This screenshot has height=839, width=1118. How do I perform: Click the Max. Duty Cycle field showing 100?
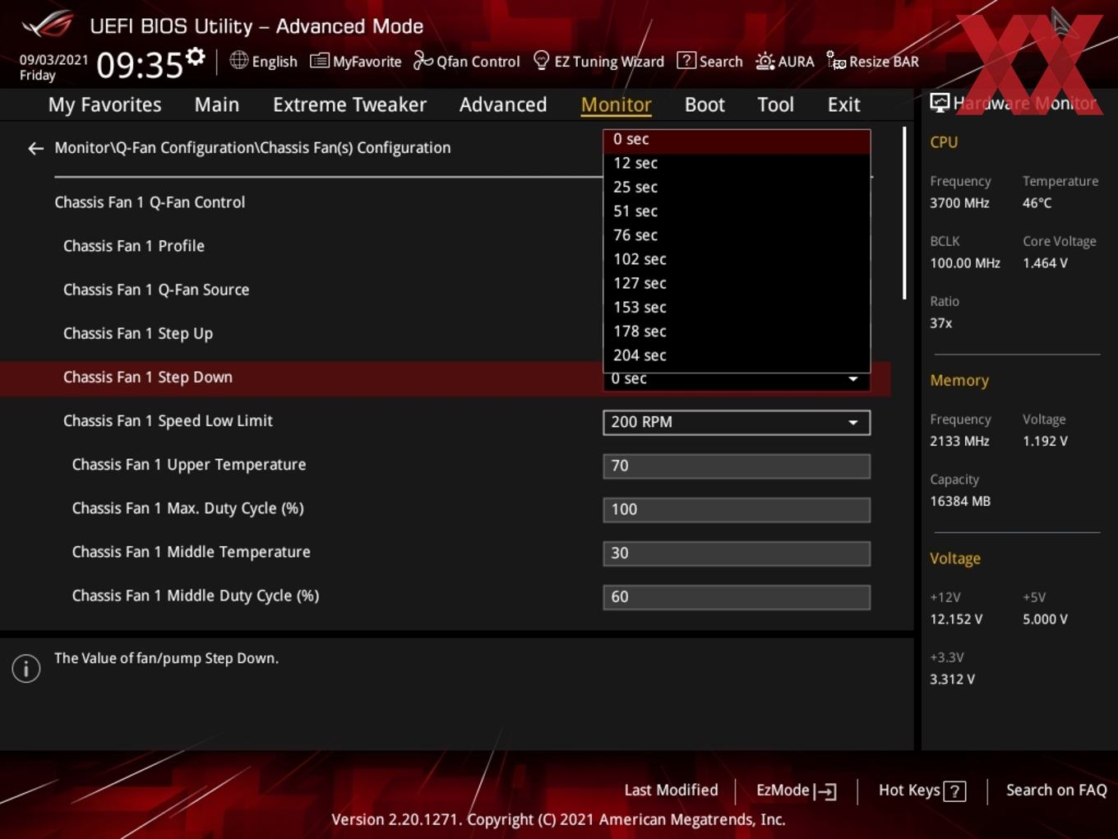[x=737, y=509]
